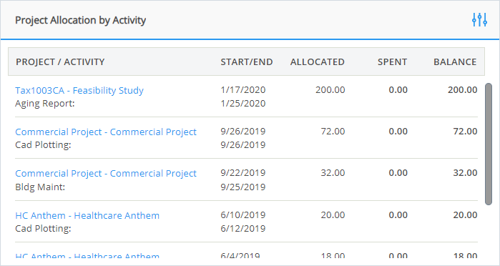Click the end date 1/25/2020
Image resolution: width=500 pixels, height=266 pixels.
243,104
